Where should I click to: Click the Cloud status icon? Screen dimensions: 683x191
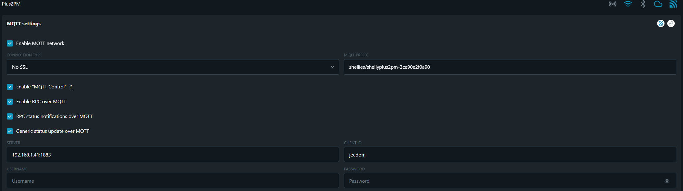pos(658,4)
